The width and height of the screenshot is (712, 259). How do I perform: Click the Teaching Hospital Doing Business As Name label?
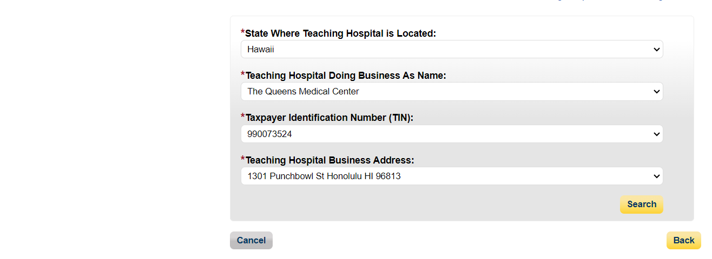point(346,76)
